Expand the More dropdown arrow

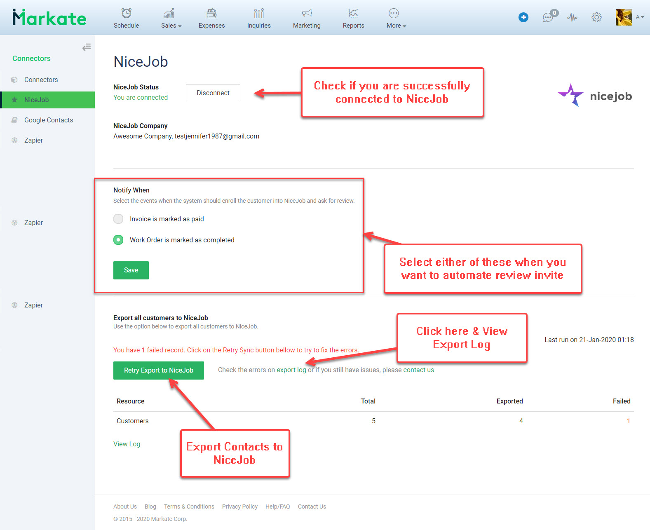pos(404,26)
